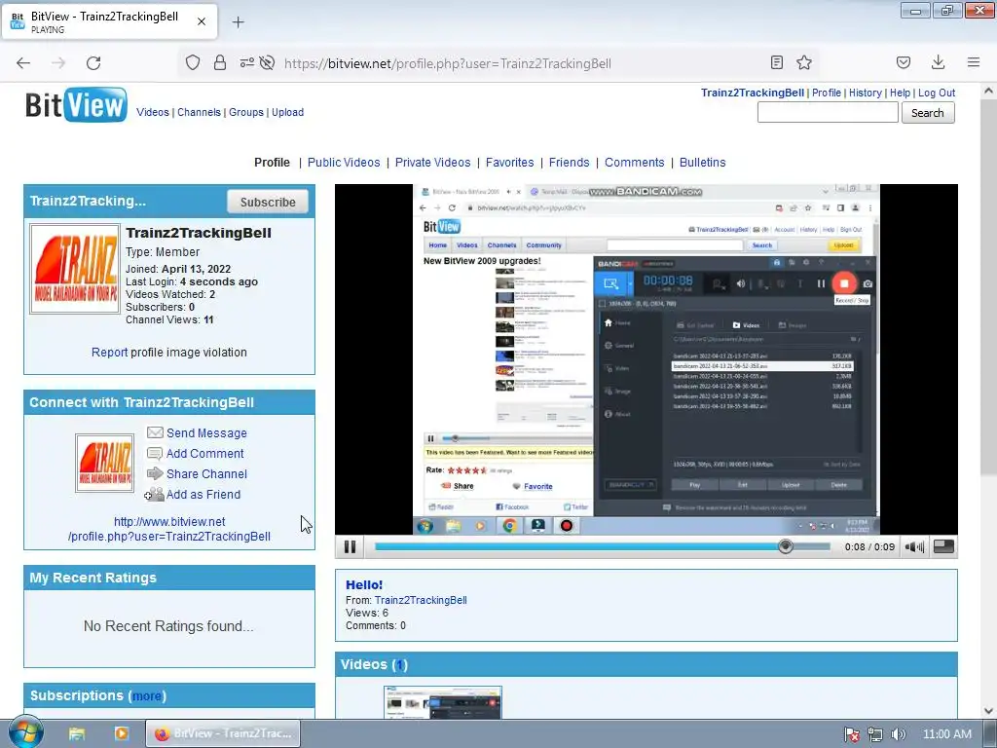Image resolution: width=997 pixels, height=748 pixels.
Task: Select the Profile tab
Action: (x=273, y=163)
